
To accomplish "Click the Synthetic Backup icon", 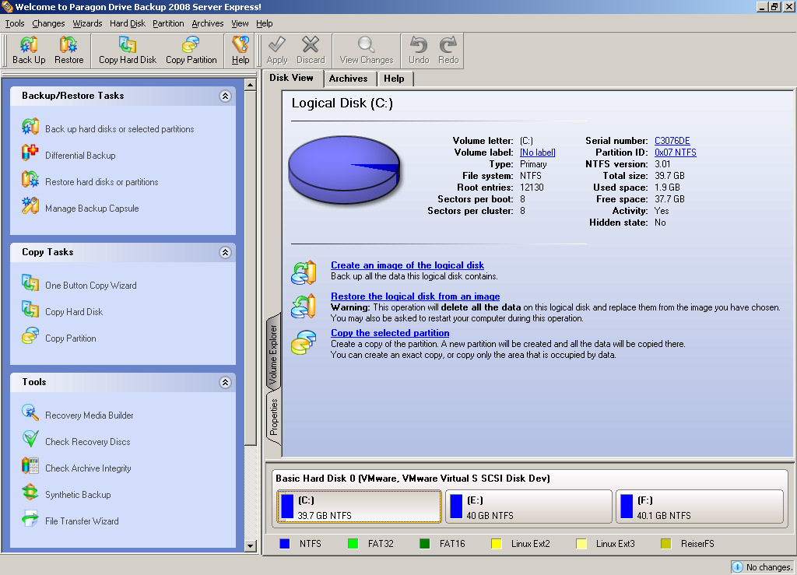I will (x=30, y=493).
